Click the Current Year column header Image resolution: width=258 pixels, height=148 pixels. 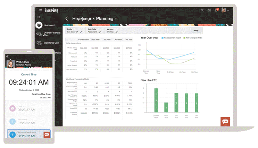point(83,40)
